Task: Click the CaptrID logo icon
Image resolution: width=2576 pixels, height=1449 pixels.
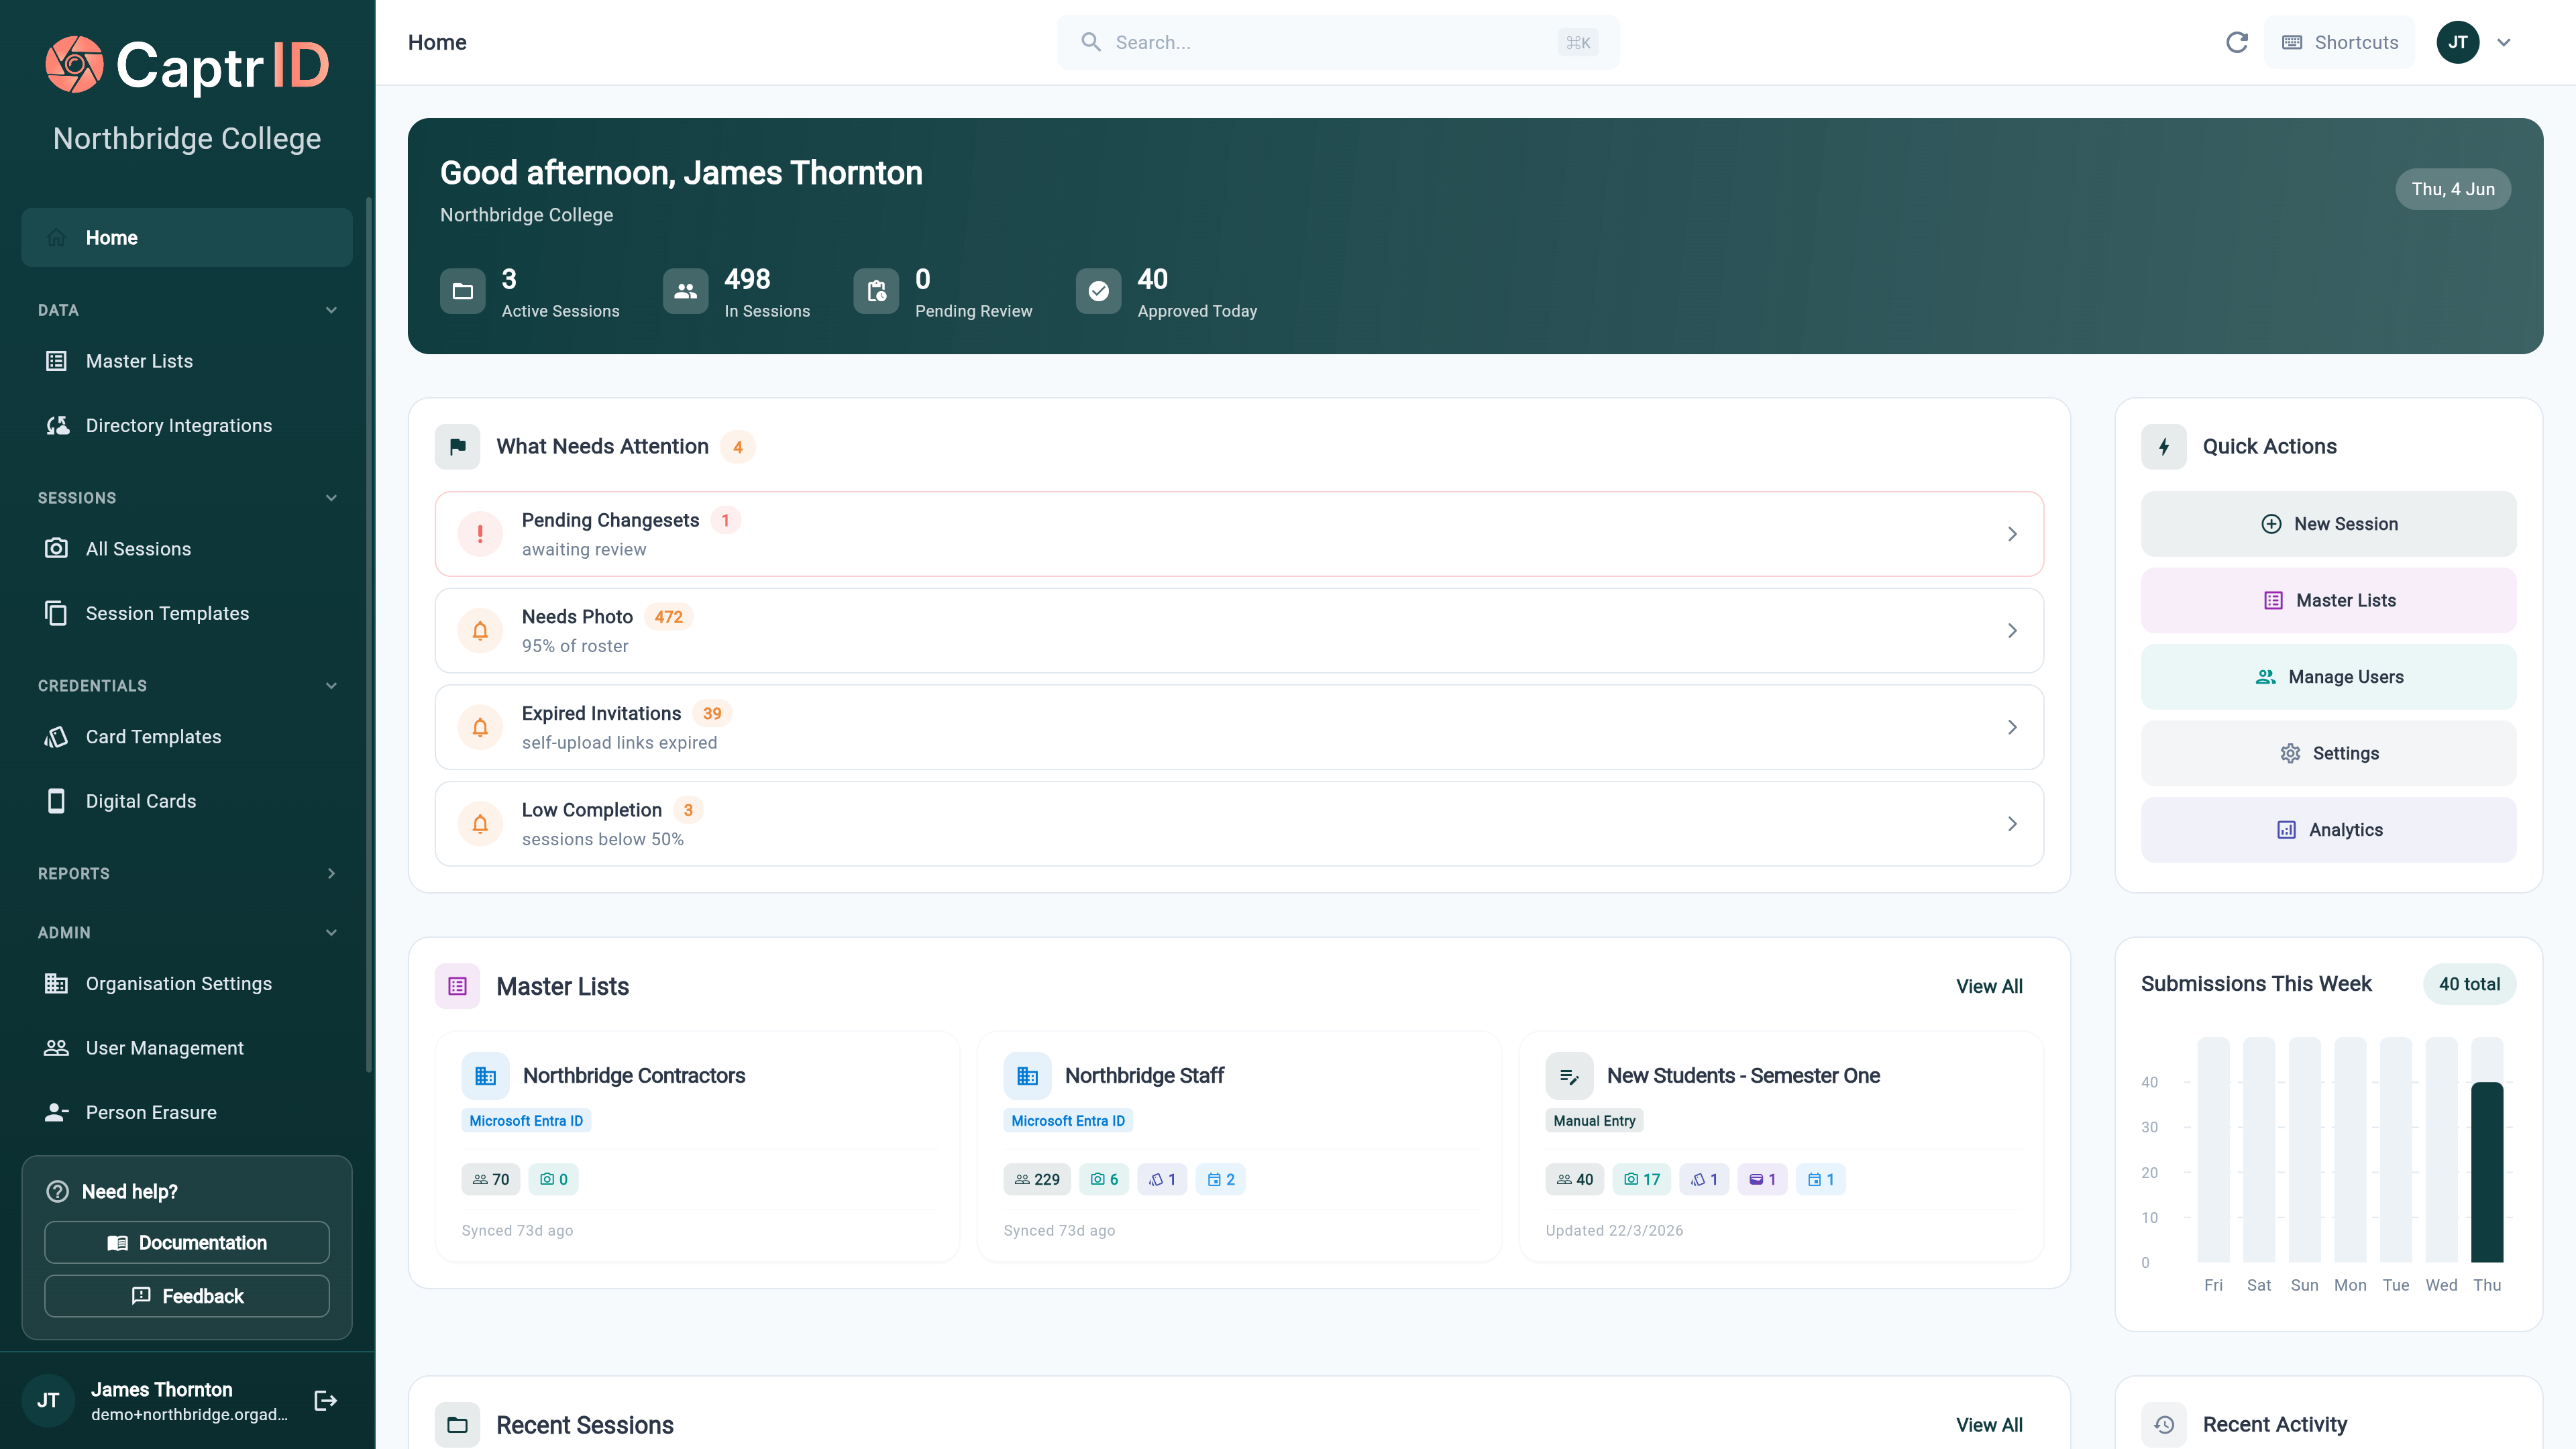Action: point(74,65)
